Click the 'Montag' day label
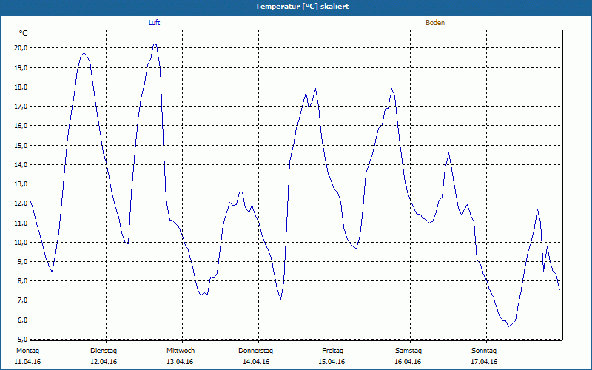The height and width of the screenshot is (370, 592). tap(27, 351)
